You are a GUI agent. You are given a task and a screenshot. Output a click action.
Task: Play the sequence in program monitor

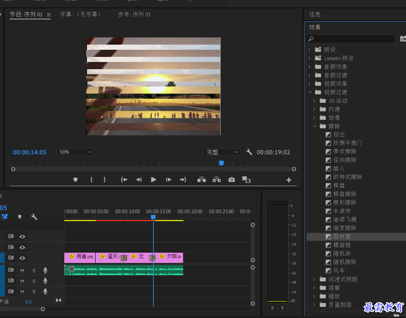click(153, 180)
